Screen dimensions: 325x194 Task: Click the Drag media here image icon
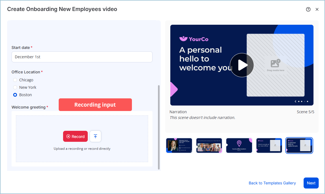(x=275, y=63)
